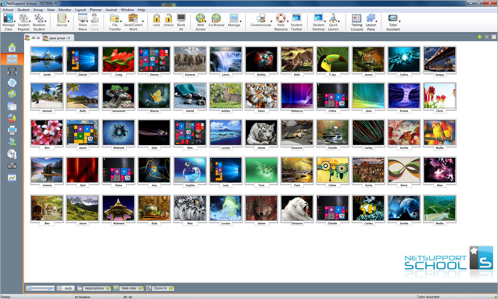Viewport: 498px width, 299px height.
Task: Select Sarah's student thumbnail
Action: [47, 59]
